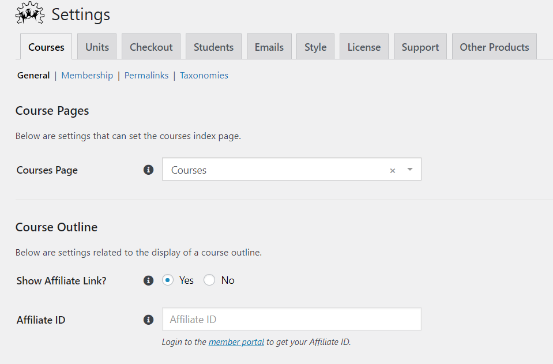Screen dimensions: 553x364
Task: Go to the Permalinks sub-section
Action: pos(146,76)
